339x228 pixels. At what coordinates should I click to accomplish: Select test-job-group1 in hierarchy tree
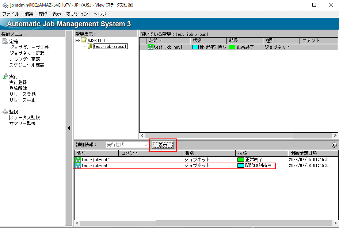coord(110,46)
